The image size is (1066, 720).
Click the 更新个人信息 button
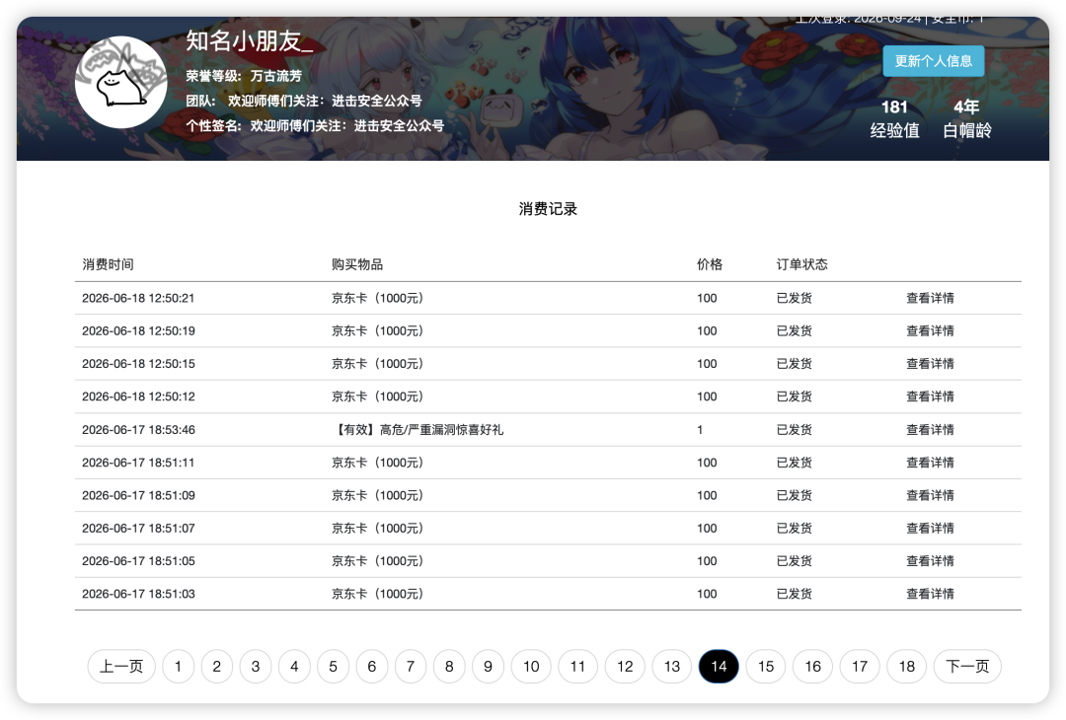point(934,61)
